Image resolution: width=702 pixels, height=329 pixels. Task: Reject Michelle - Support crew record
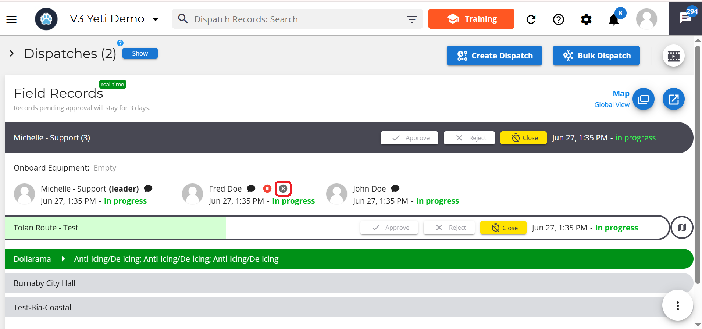coord(469,138)
